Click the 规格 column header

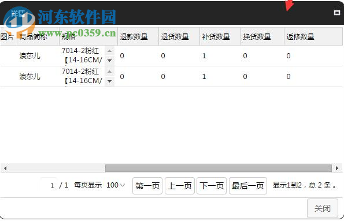(88, 36)
